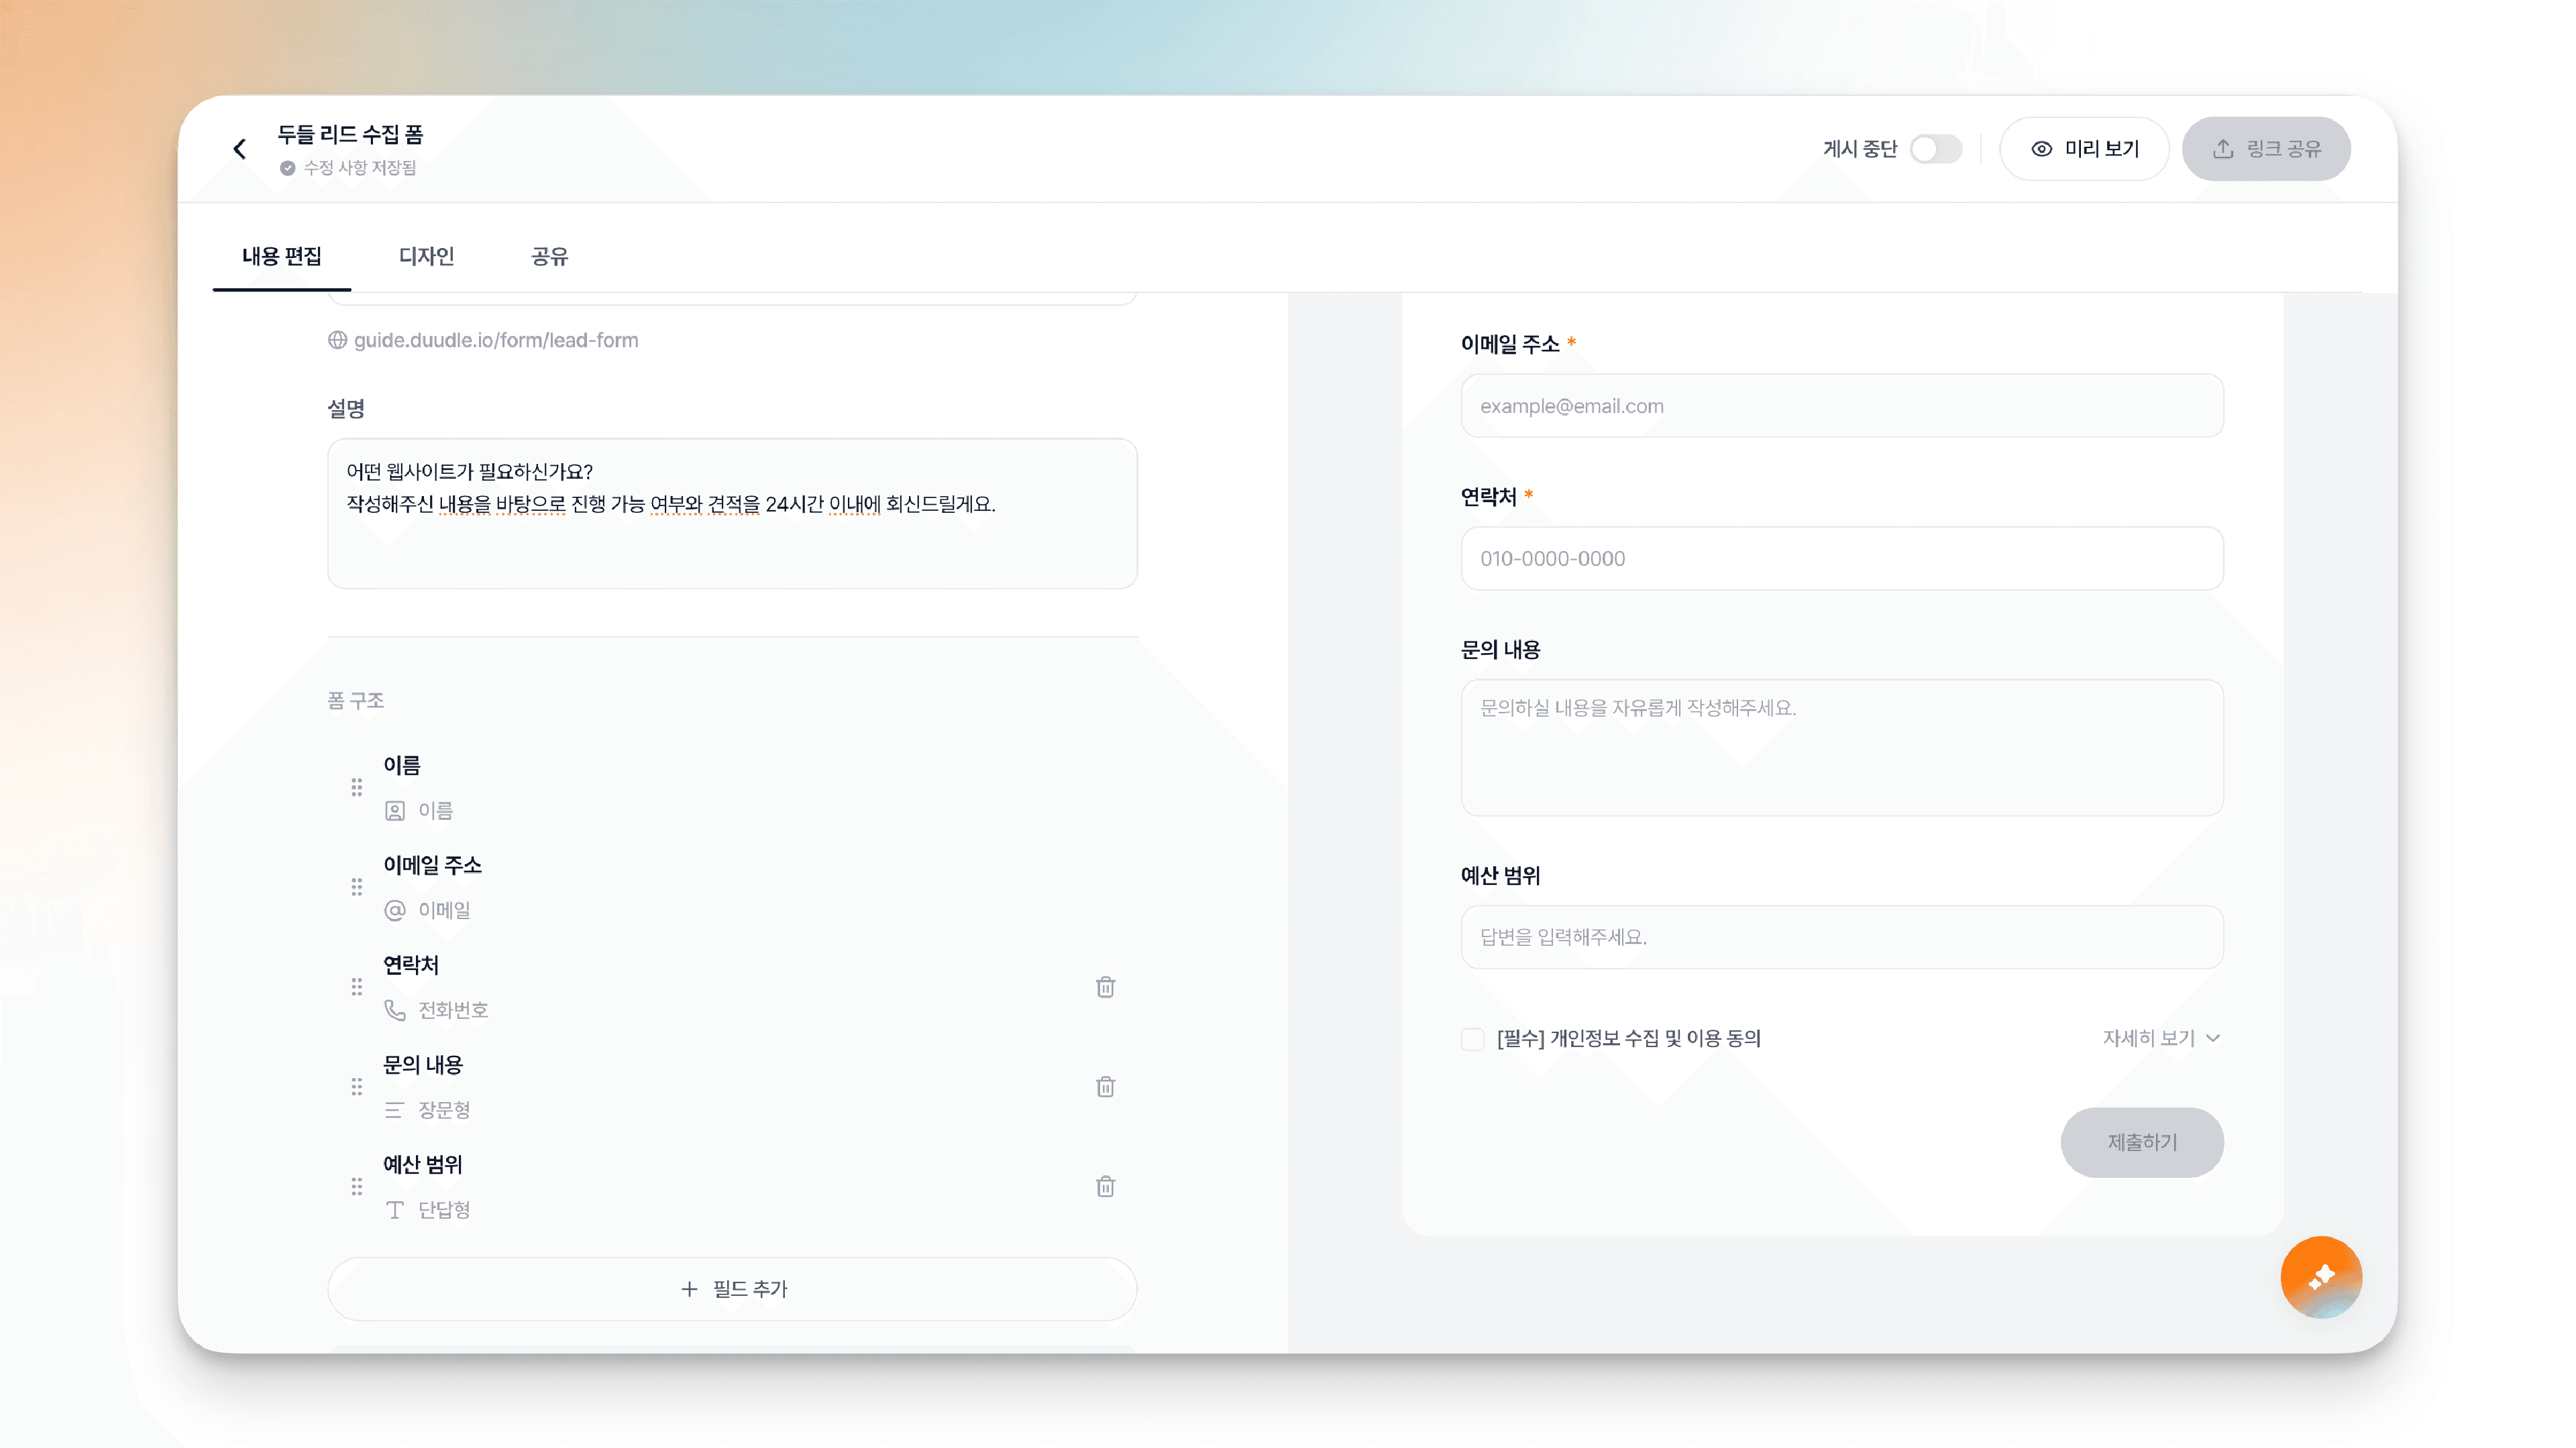This screenshot has height=1448, width=2576.
Task: Toggle the 게시 중단 switch
Action: [1935, 149]
